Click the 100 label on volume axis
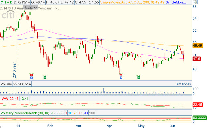 (196, 89)
